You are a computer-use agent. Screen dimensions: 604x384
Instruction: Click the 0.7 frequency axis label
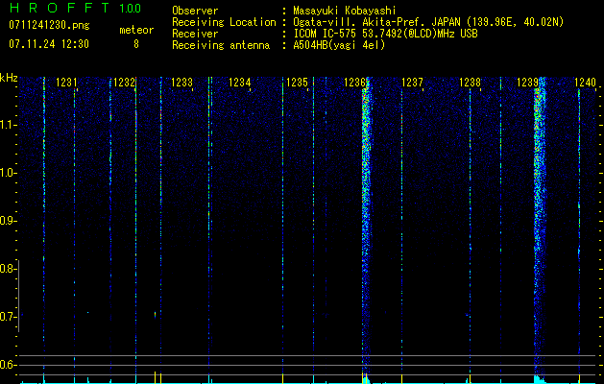[x=7, y=317]
